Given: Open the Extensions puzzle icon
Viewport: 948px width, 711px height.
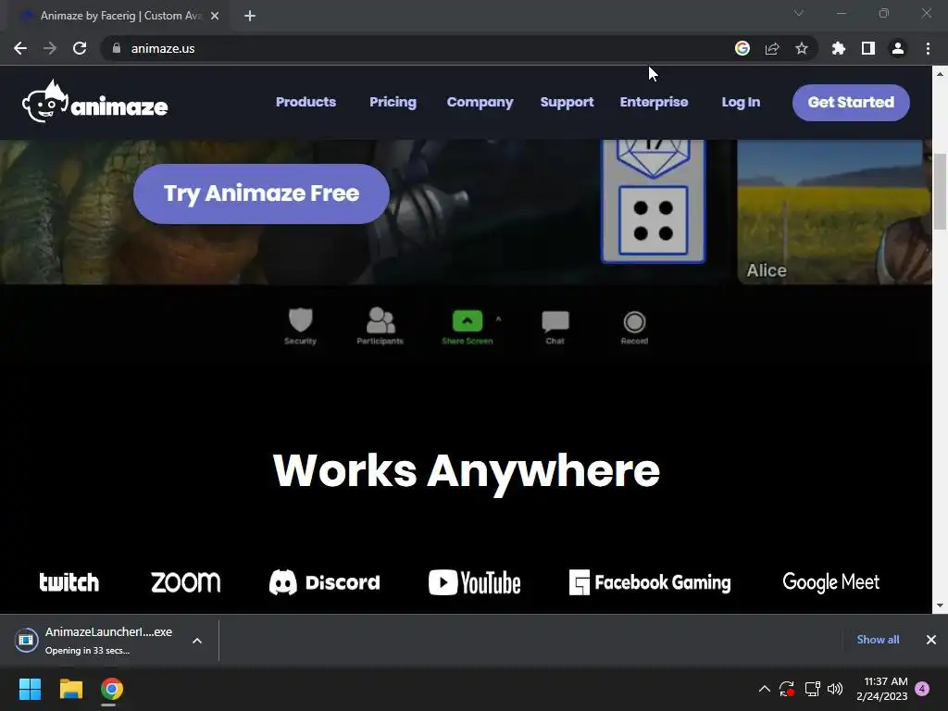Looking at the screenshot, I should [x=839, y=48].
